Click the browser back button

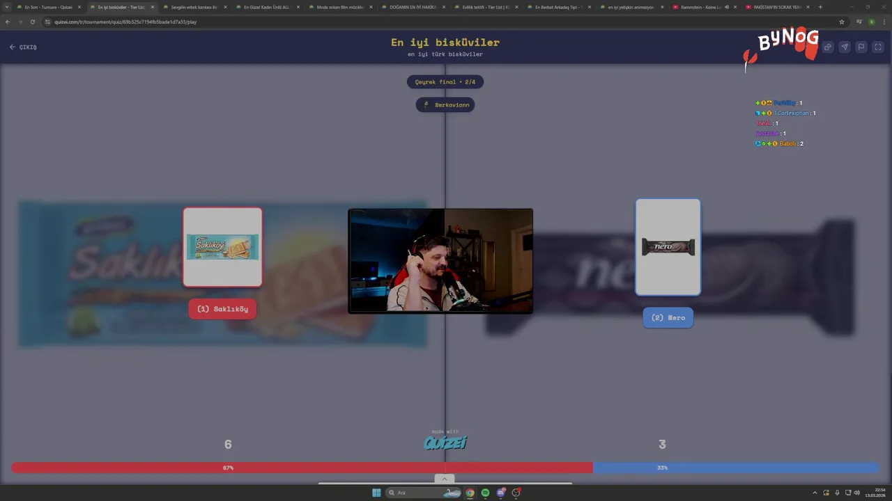(x=8, y=22)
